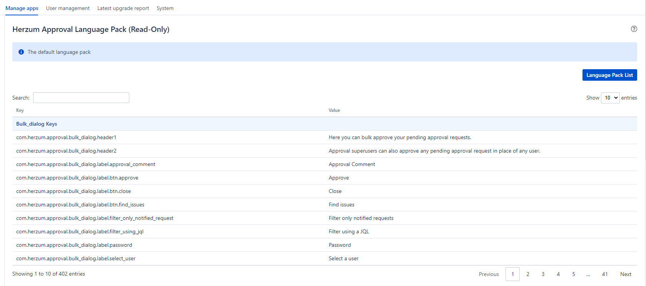Sort by the Value column header
The image size is (646, 286).
pyautogui.click(x=334, y=110)
